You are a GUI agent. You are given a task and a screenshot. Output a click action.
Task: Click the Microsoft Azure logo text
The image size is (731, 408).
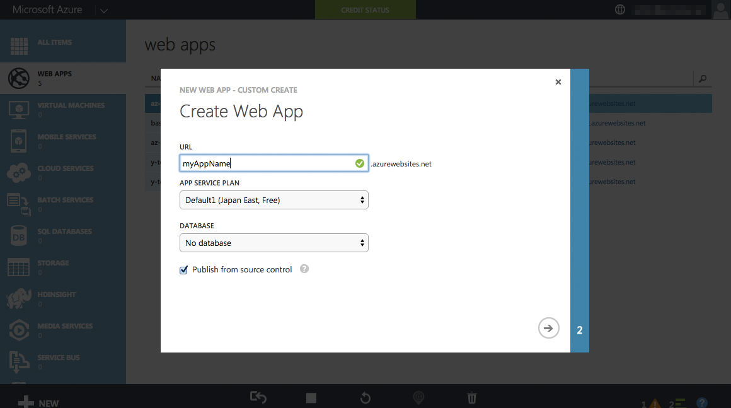tap(47, 9)
